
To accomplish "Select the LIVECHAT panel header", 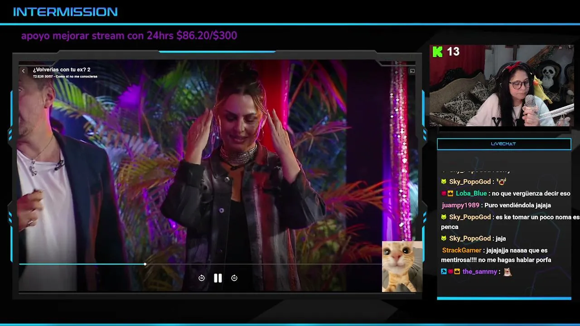I will [504, 144].
